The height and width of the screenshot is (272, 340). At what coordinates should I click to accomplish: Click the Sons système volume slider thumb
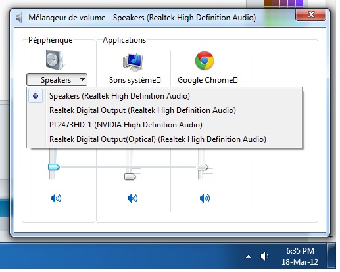[x=130, y=177]
